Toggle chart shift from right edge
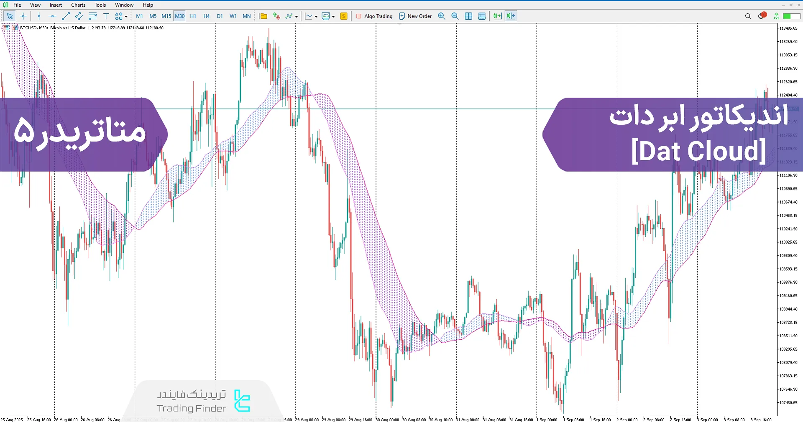Image resolution: width=803 pixels, height=422 pixels. tap(511, 16)
